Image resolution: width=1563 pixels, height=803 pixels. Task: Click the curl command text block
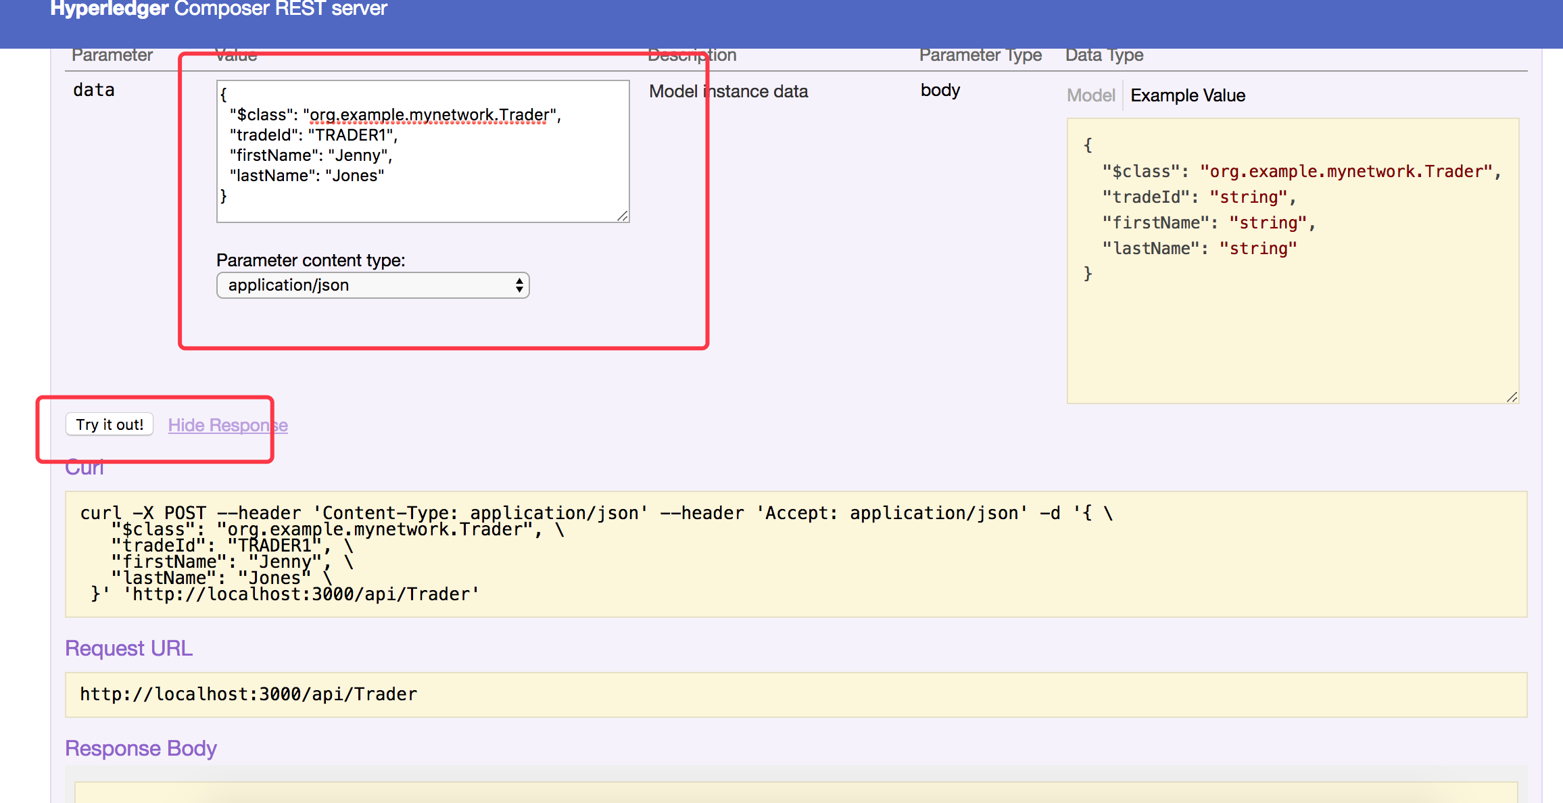[796, 554]
